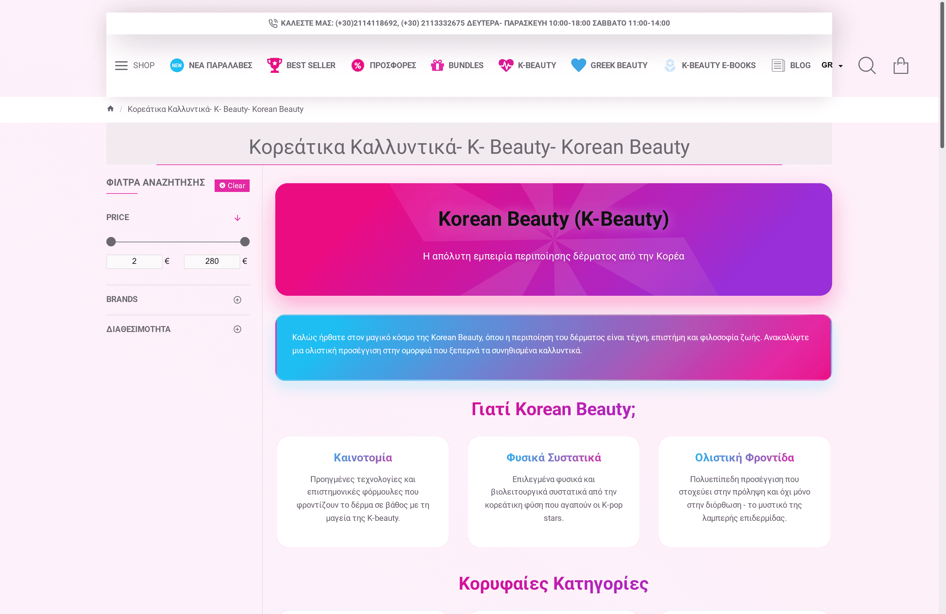
Task: Click the Κορεάτικα Καλλυντικά breadcrumb link
Action: (x=215, y=109)
